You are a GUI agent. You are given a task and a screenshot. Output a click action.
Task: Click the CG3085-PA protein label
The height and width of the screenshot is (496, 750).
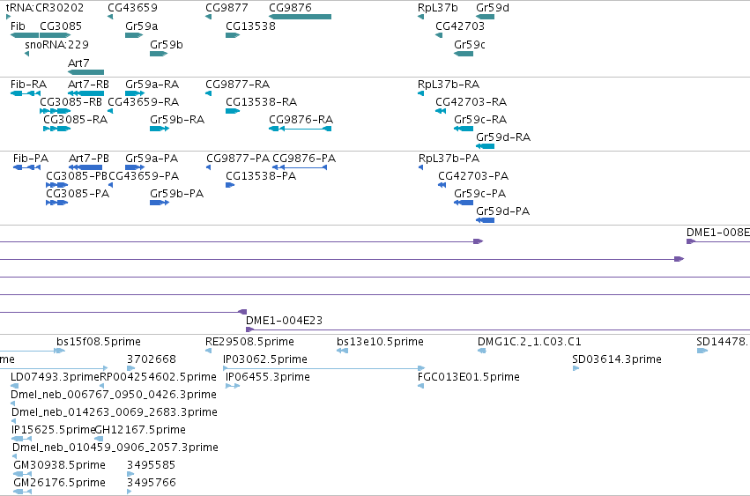point(78,194)
